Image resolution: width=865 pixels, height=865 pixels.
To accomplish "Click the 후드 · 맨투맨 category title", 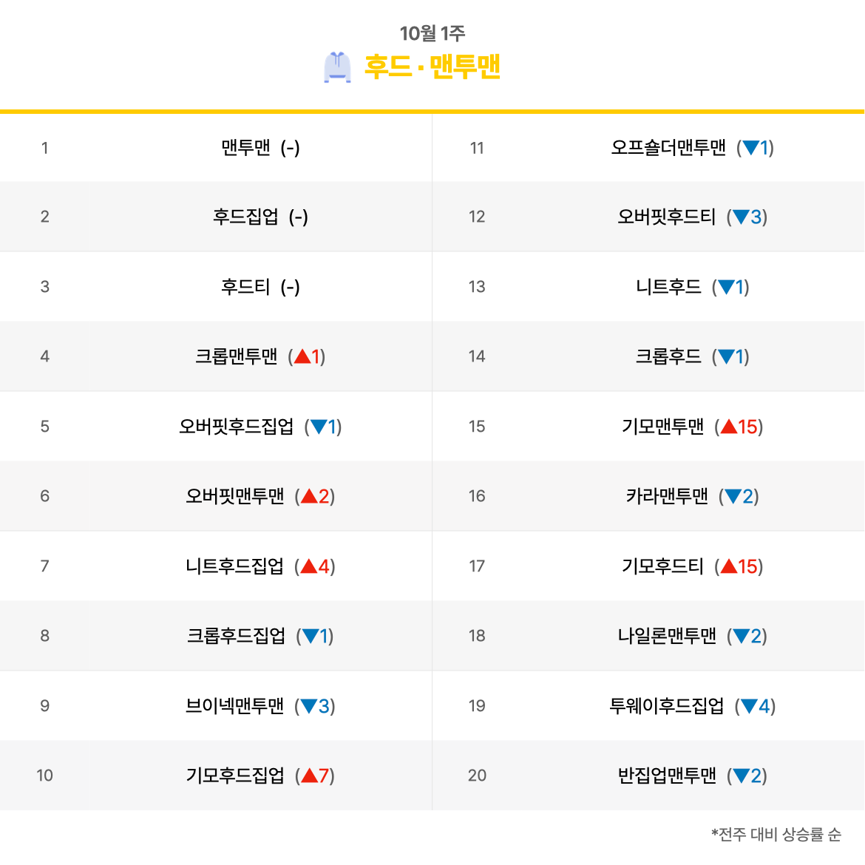I will click(x=432, y=67).
